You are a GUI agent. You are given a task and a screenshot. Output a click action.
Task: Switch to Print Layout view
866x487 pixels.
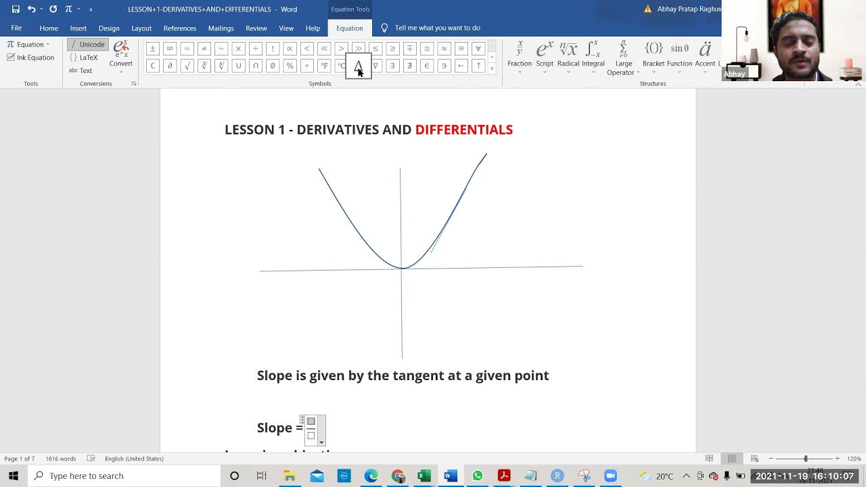point(731,459)
